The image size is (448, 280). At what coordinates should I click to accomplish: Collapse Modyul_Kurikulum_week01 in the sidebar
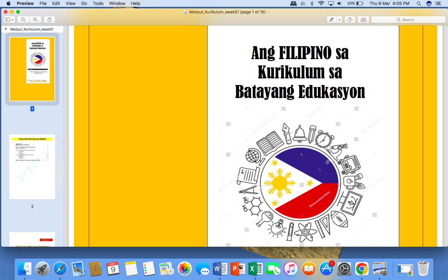tap(5, 29)
